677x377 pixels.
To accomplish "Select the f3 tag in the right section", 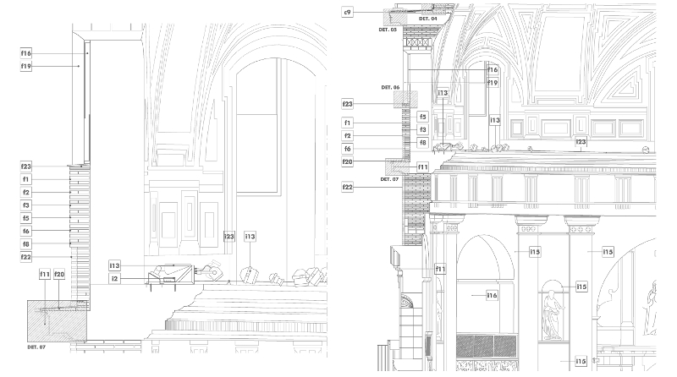I will pyautogui.click(x=422, y=129).
